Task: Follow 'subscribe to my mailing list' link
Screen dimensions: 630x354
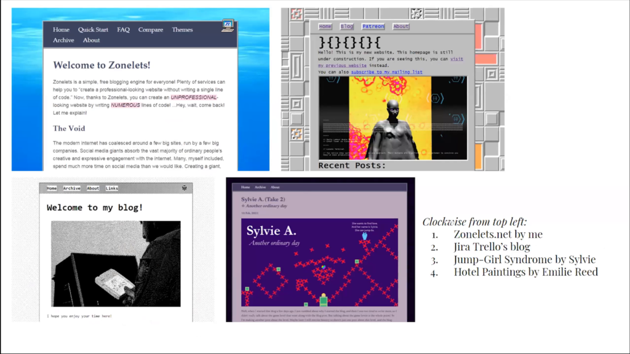Action: tap(386, 73)
